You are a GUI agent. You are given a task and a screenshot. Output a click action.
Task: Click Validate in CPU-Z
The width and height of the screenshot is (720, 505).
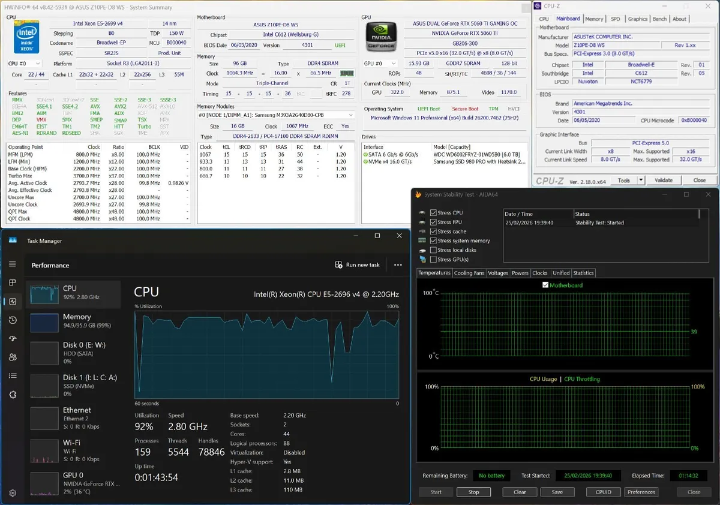(664, 180)
